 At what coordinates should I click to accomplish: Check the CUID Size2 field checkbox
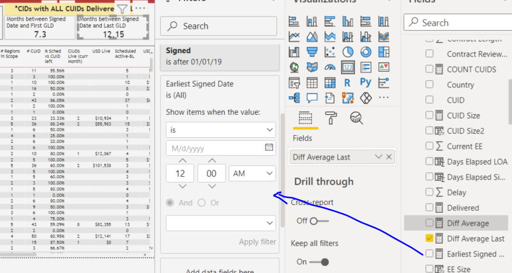(x=429, y=130)
